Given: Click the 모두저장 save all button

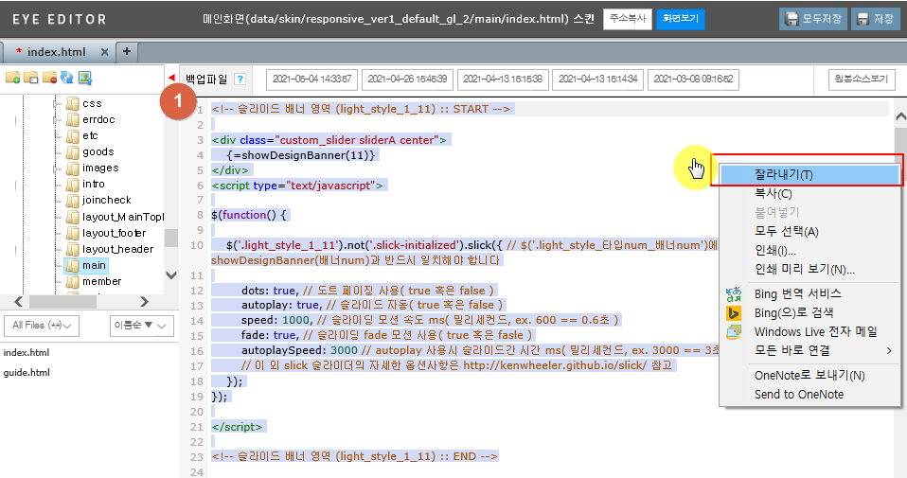Looking at the screenshot, I should 813,19.
